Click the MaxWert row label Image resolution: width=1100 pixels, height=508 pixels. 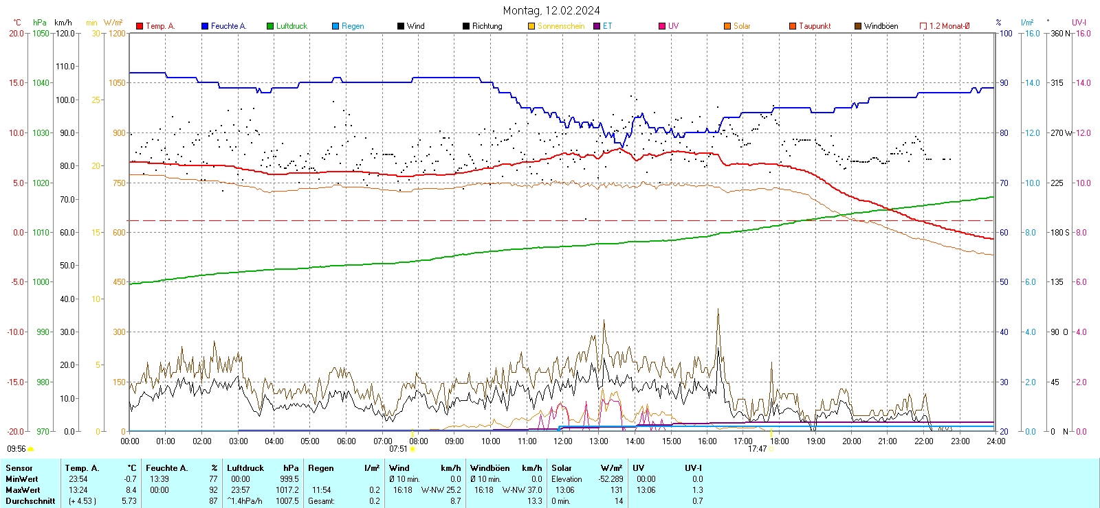(x=23, y=490)
